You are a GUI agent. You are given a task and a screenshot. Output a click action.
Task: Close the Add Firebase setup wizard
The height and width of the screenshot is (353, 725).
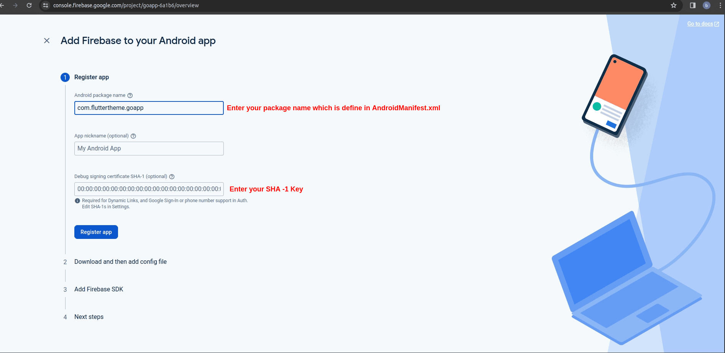tap(47, 41)
